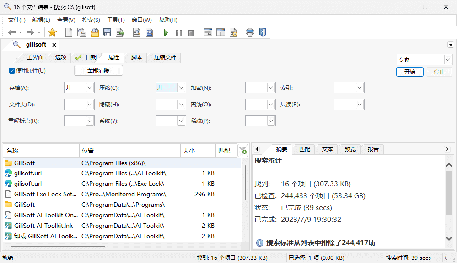Viewport: 457px width, 263px height.
Task: Pause the search using the pause icon
Action: pos(179,33)
